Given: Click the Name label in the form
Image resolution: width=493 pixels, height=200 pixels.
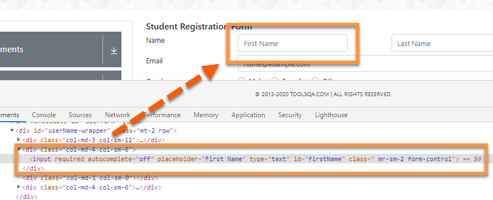Looking at the screenshot, I should [155, 41].
